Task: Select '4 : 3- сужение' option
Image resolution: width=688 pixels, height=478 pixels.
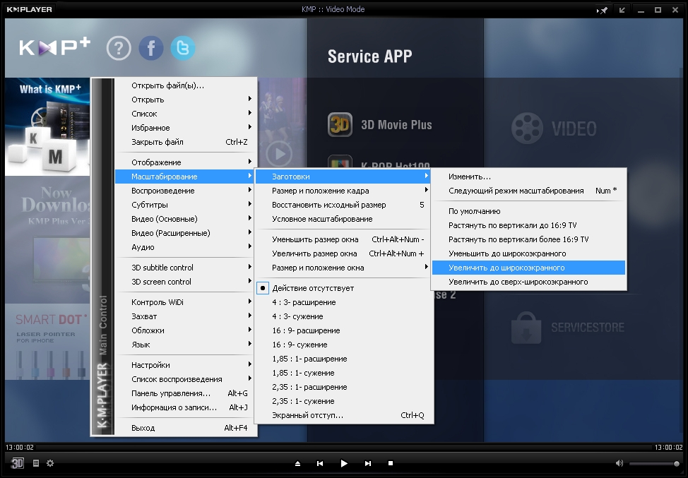Action: point(344,316)
